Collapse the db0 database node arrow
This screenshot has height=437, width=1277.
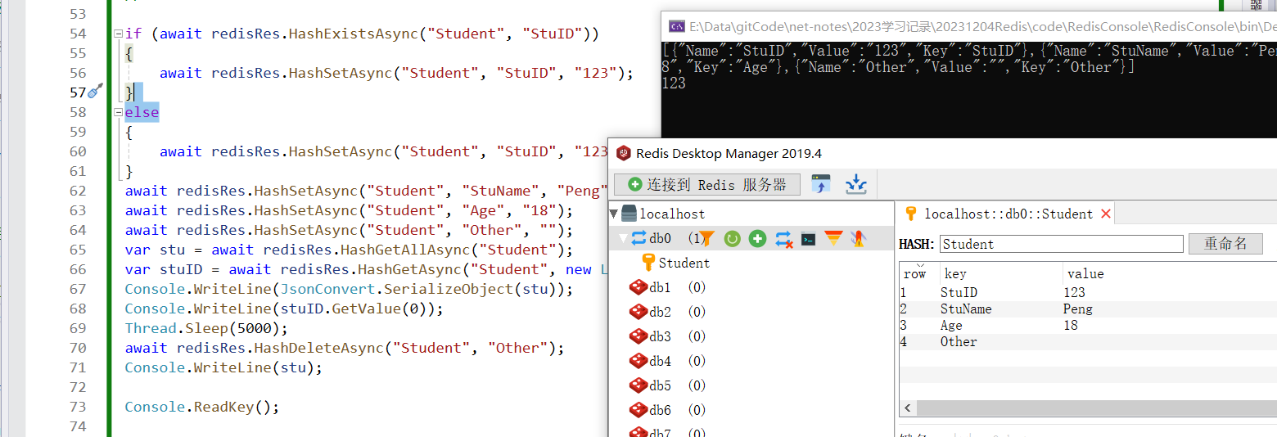point(624,238)
